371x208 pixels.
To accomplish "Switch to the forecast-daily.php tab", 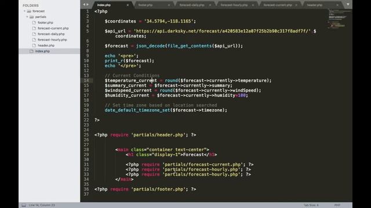I will (x=192, y=5).
